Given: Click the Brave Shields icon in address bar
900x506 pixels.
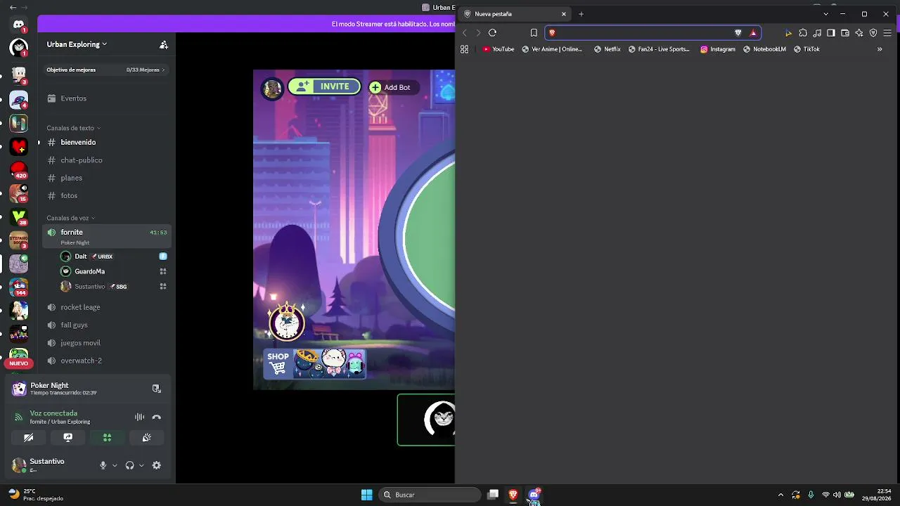Looking at the screenshot, I should point(738,32).
